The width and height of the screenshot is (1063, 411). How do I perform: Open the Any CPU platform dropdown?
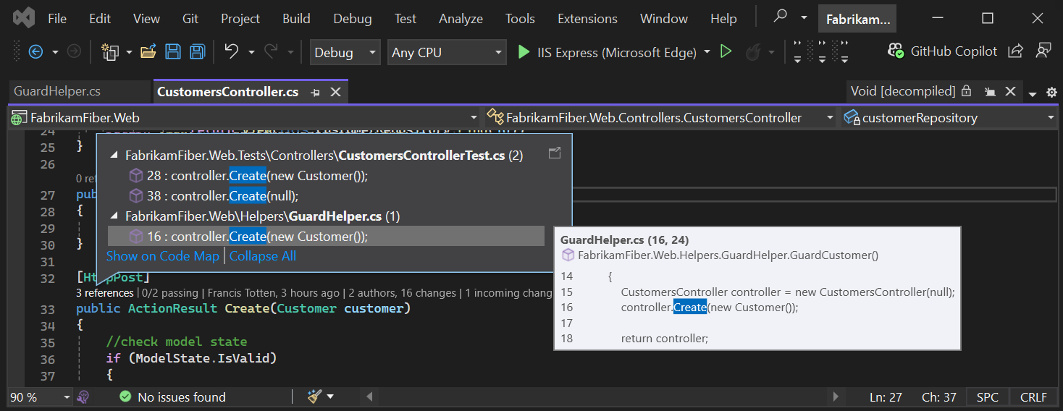click(447, 52)
